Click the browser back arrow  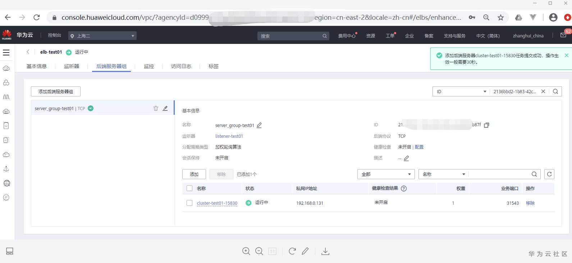click(x=8, y=17)
